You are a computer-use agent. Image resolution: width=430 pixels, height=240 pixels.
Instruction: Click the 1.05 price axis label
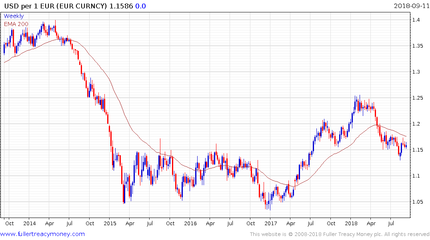(417, 202)
